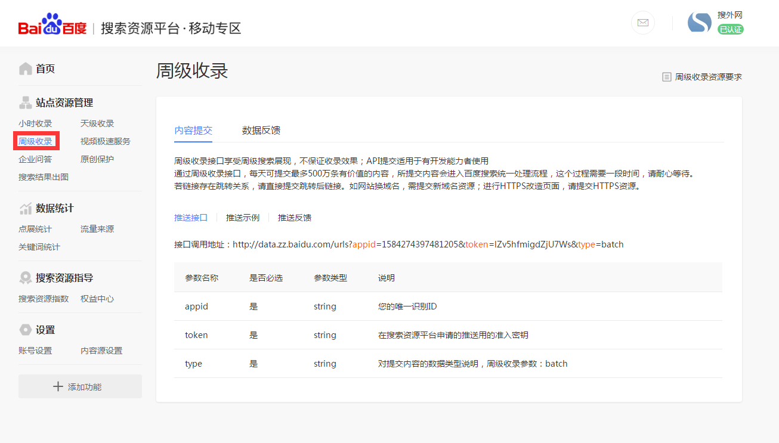Click the 搜外网 site avatar icon
779x443 pixels.
[x=698, y=21]
